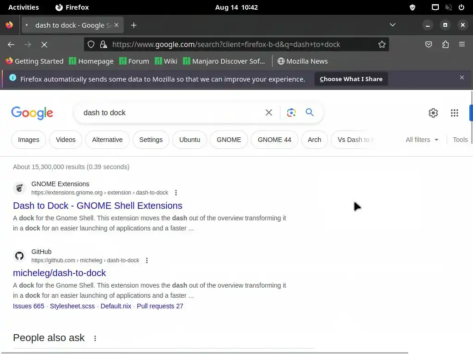The height and width of the screenshot is (354, 473).
Task: Open the Mozilla News bookmark
Action: coord(303,61)
